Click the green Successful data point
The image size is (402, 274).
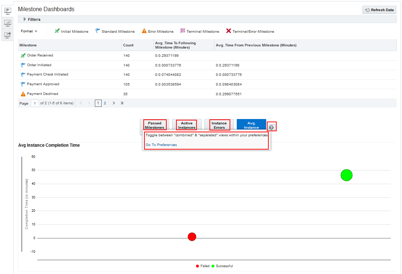(346, 175)
